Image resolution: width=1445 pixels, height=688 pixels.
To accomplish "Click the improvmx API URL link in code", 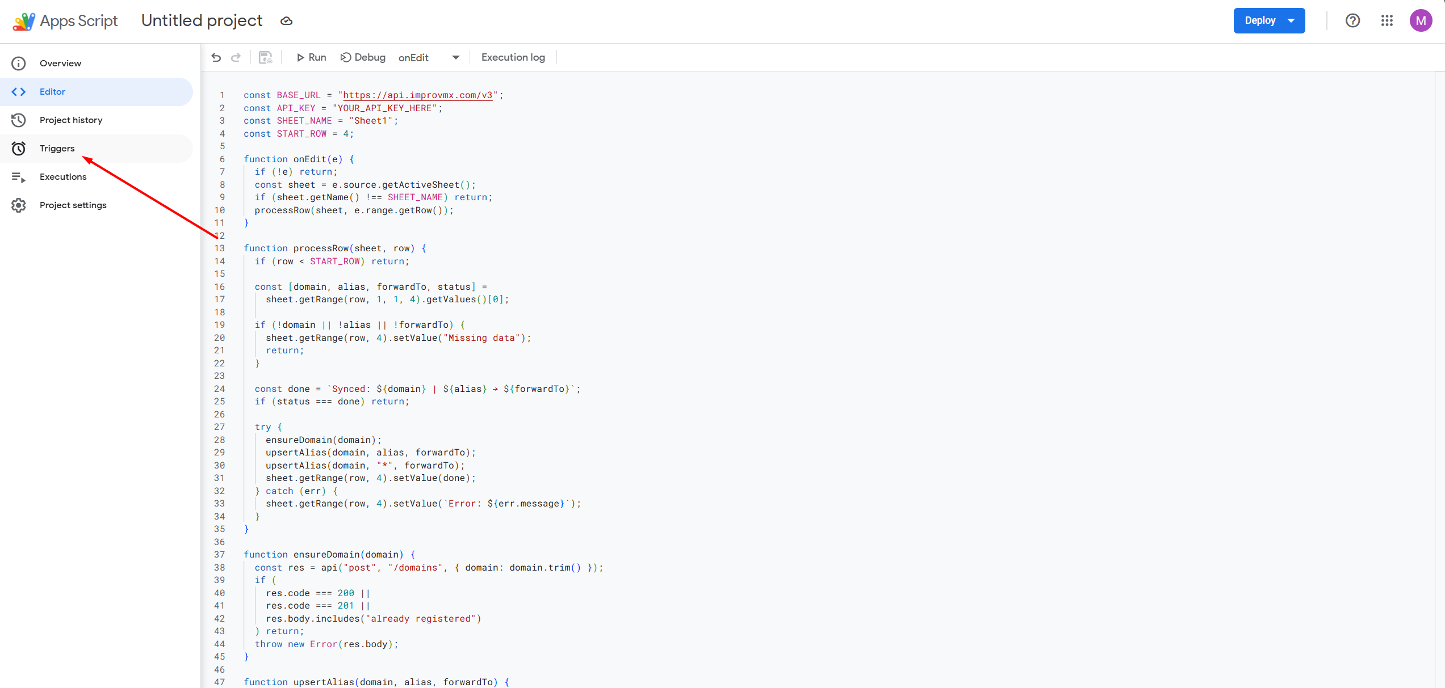I will coord(417,95).
